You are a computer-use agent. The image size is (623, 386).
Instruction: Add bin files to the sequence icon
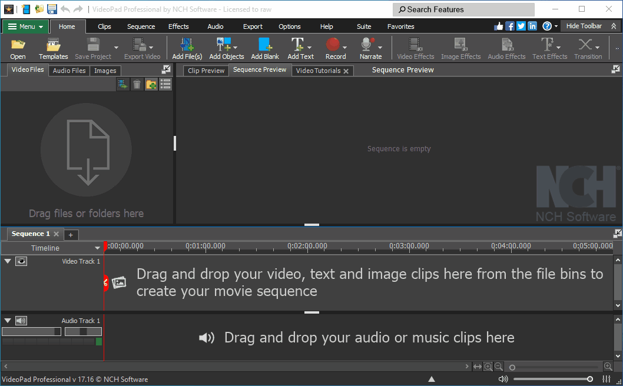122,84
